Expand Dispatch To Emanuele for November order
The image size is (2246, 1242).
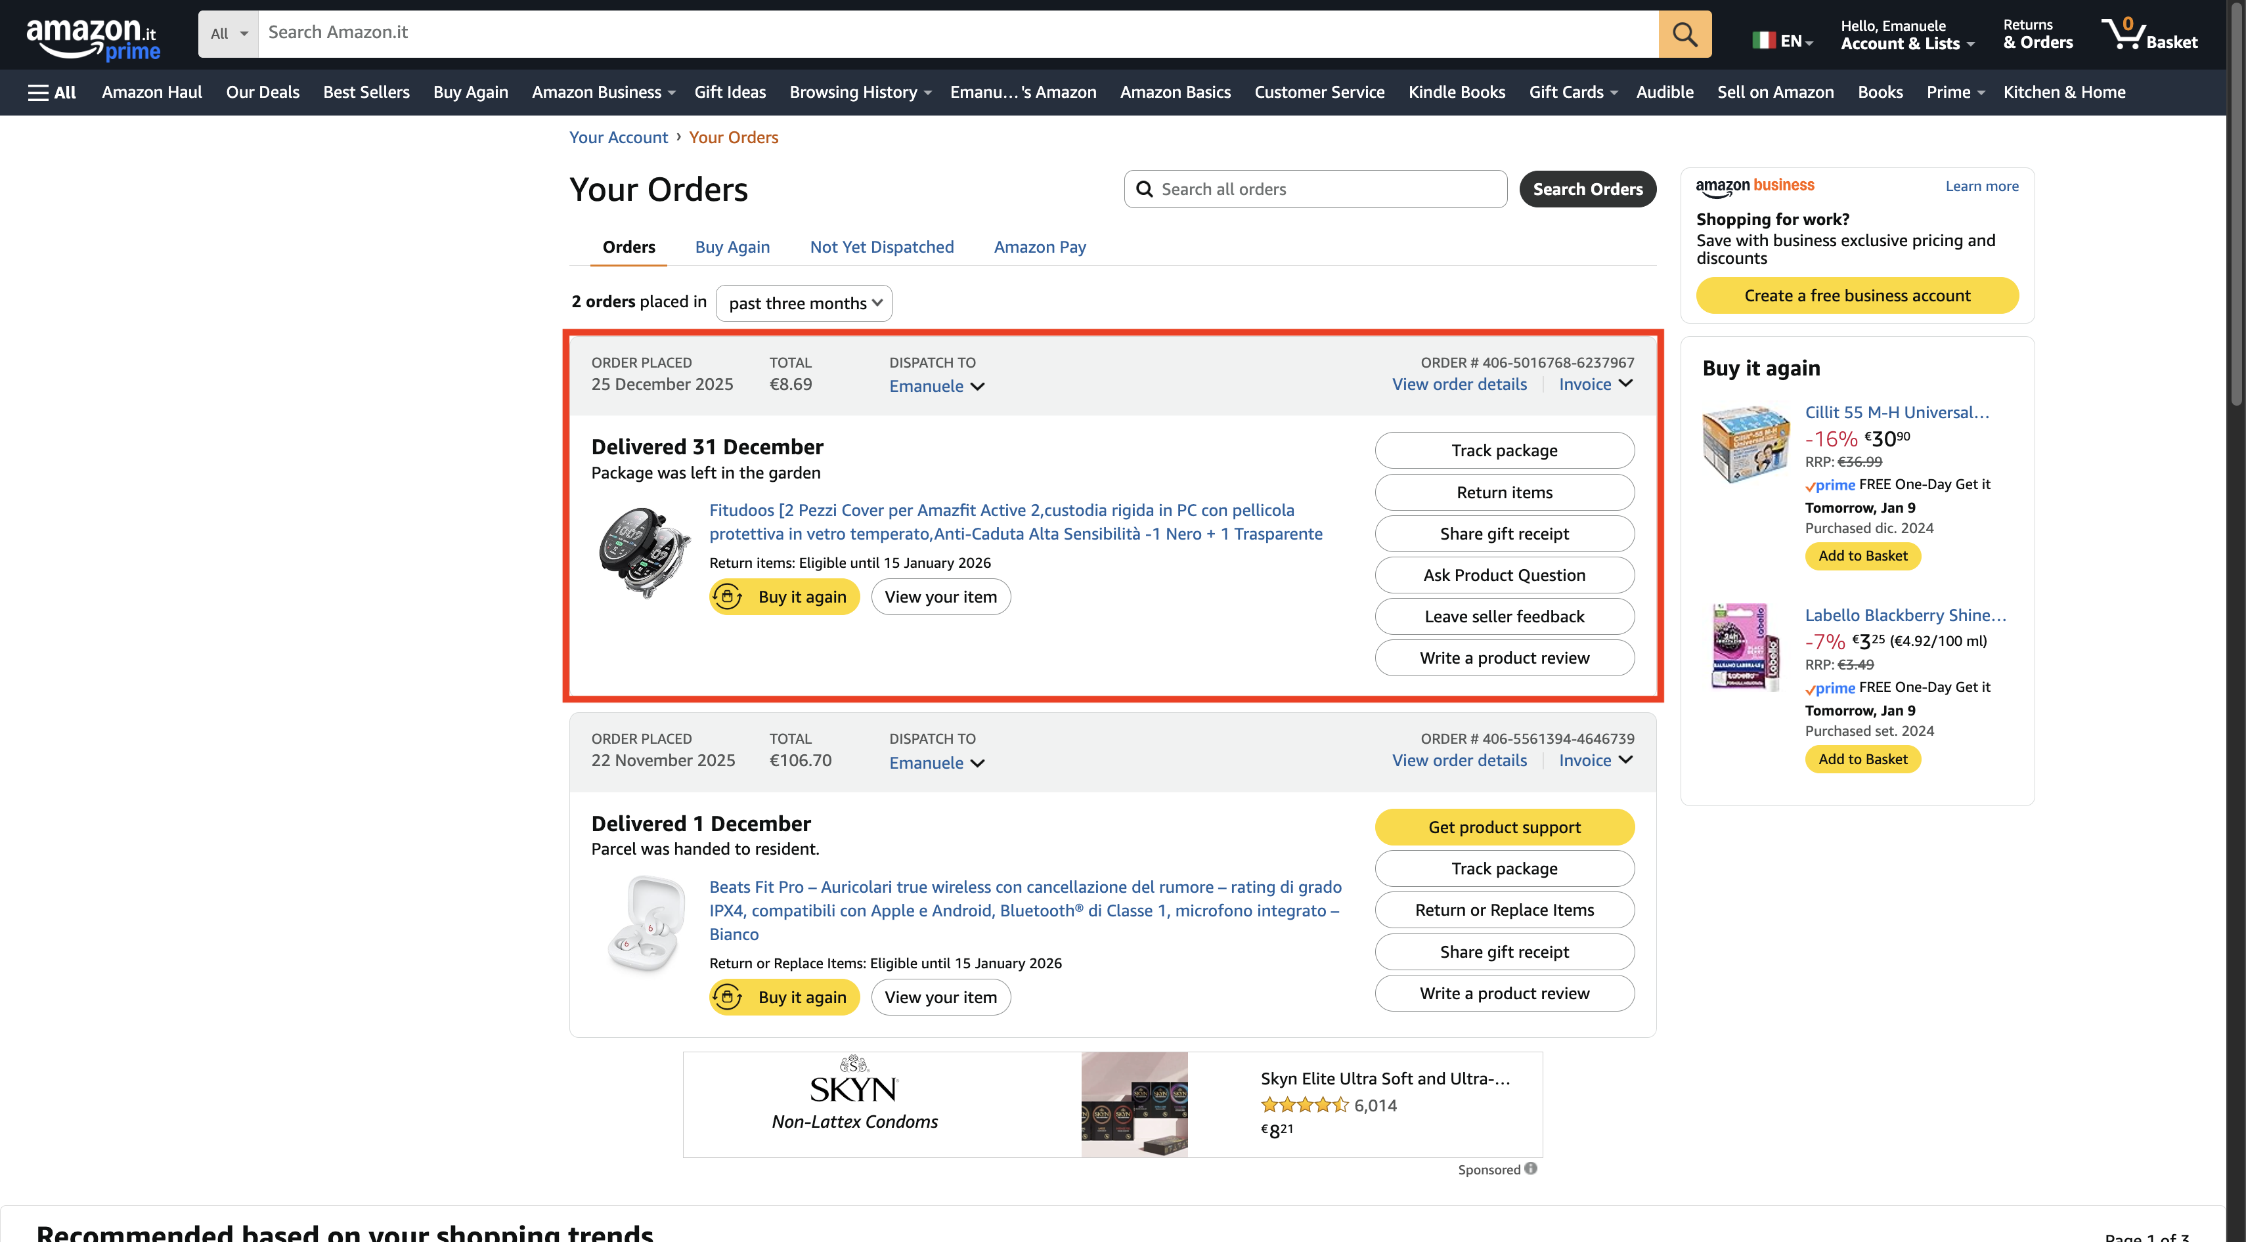[x=936, y=763]
